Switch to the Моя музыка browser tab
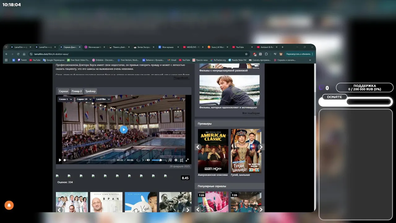Viewport: 396px width, 223px height. click(168, 47)
